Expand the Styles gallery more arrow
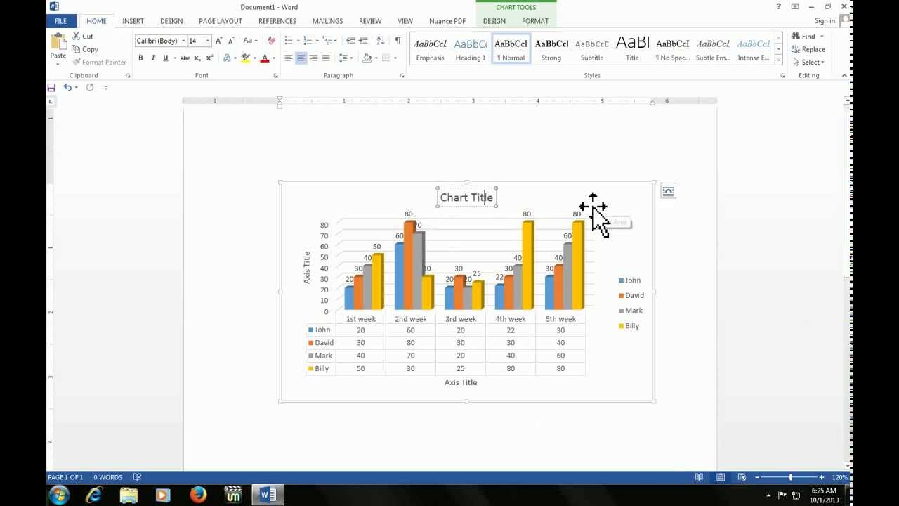This screenshot has width=899, height=506. (778, 58)
